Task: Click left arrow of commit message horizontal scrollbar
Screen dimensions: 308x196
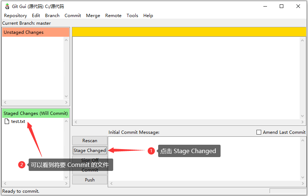Action: tap(111, 183)
